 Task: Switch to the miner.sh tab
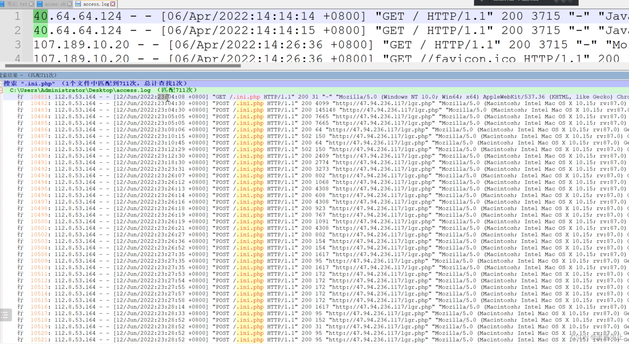(x=54, y=4)
